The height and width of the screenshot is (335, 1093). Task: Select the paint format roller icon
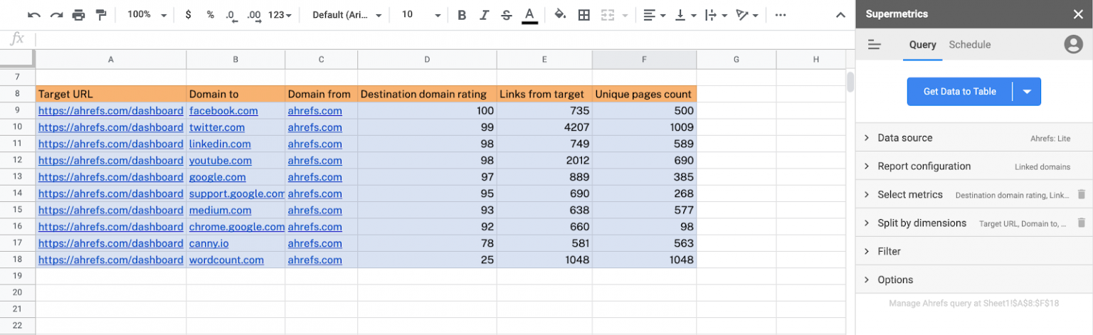click(101, 15)
